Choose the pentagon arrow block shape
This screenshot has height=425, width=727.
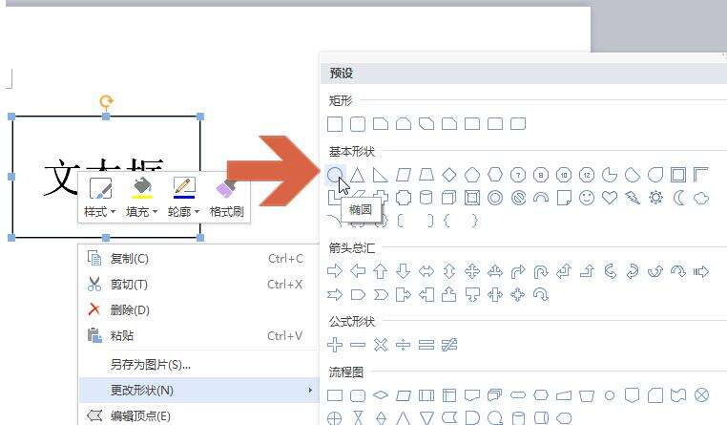(x=358, y=294)
